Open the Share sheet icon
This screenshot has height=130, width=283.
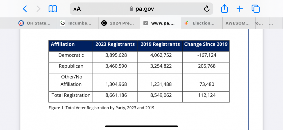pos(224,9)
